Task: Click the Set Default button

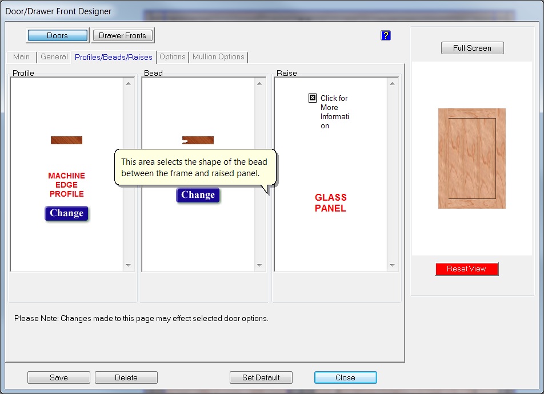Action: click(x=261, y=377)
